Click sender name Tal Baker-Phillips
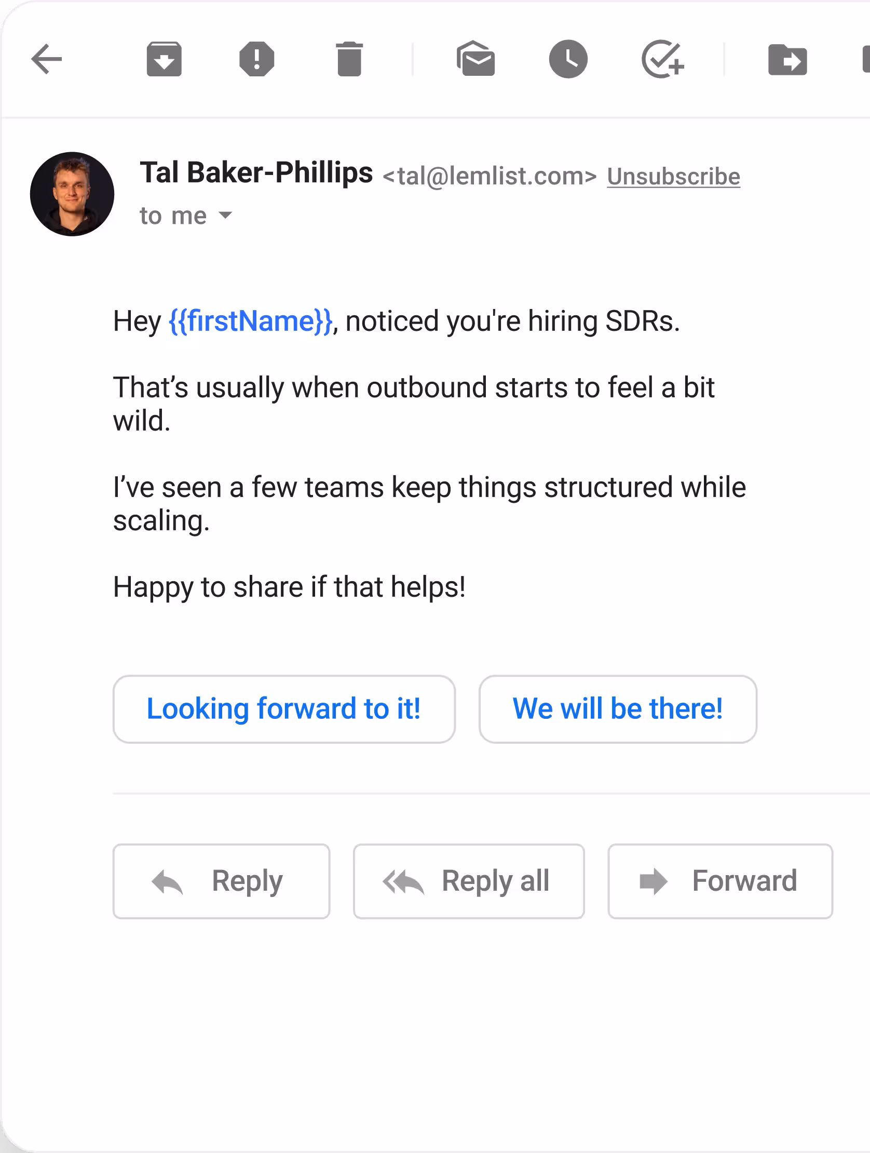 coord(256,172)
